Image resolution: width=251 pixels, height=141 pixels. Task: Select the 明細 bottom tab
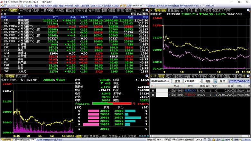tap(86, 136)
